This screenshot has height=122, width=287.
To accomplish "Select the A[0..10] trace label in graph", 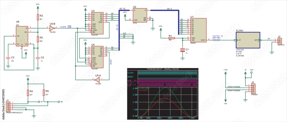I will [132, 81].
